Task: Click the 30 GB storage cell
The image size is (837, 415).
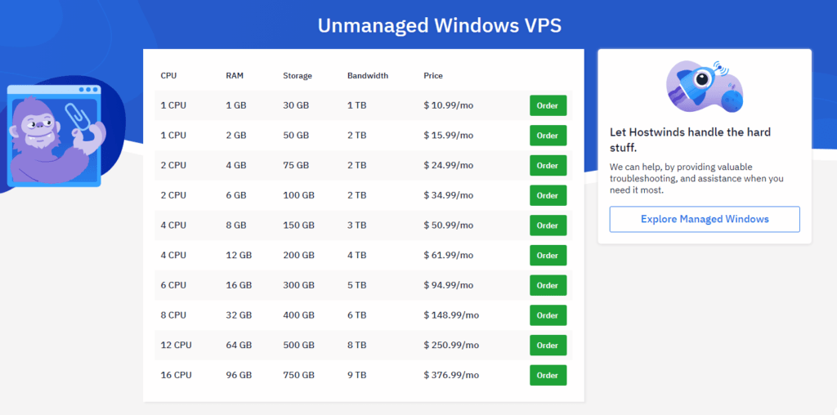Action: pos(296,105)
